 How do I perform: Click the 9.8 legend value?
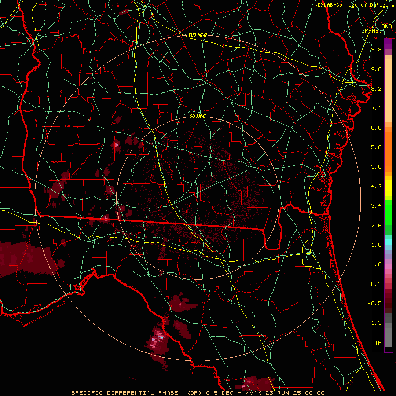[376, 49]
